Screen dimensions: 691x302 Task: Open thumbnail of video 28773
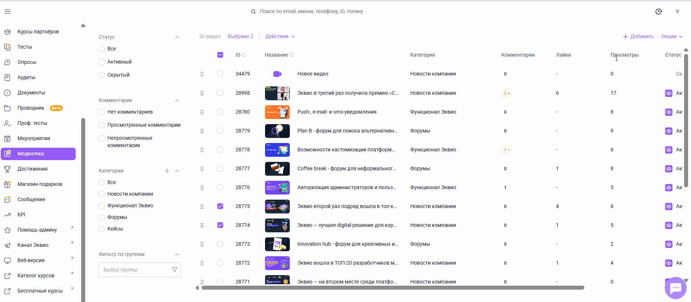[277, 244]
